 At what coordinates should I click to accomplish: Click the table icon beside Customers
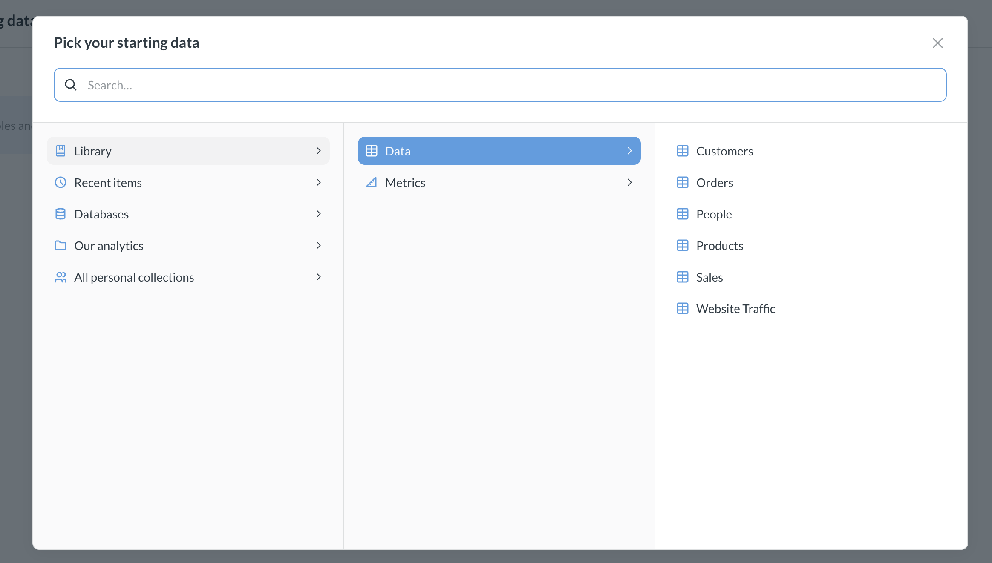(683, 150)
